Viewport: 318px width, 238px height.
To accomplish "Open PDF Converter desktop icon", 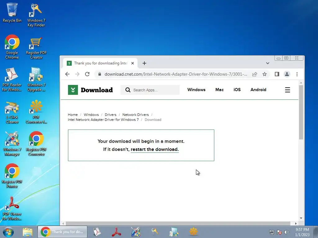I will (x=36, y=112).
